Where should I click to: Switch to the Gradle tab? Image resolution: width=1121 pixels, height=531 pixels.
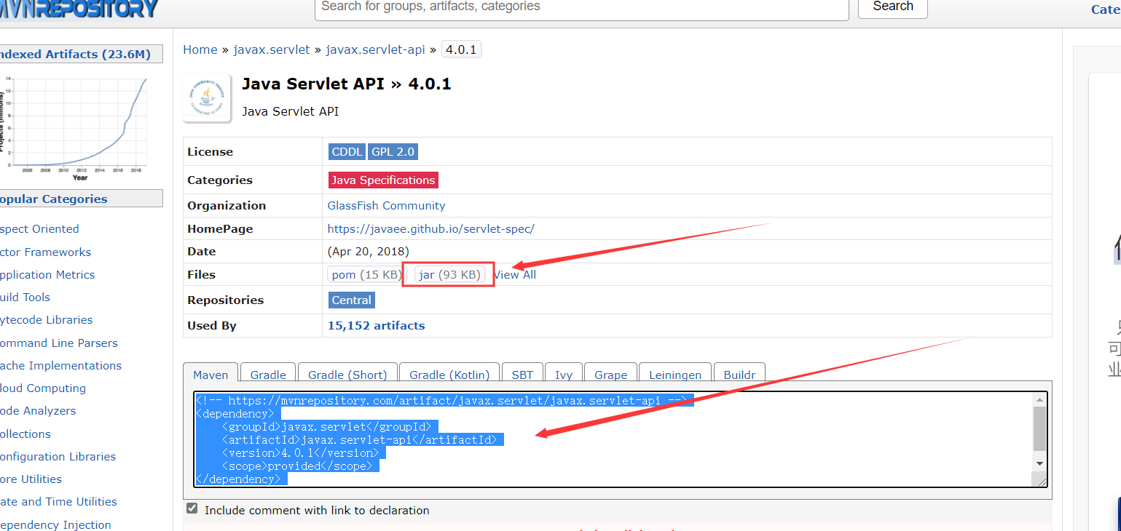click(268, 375)
